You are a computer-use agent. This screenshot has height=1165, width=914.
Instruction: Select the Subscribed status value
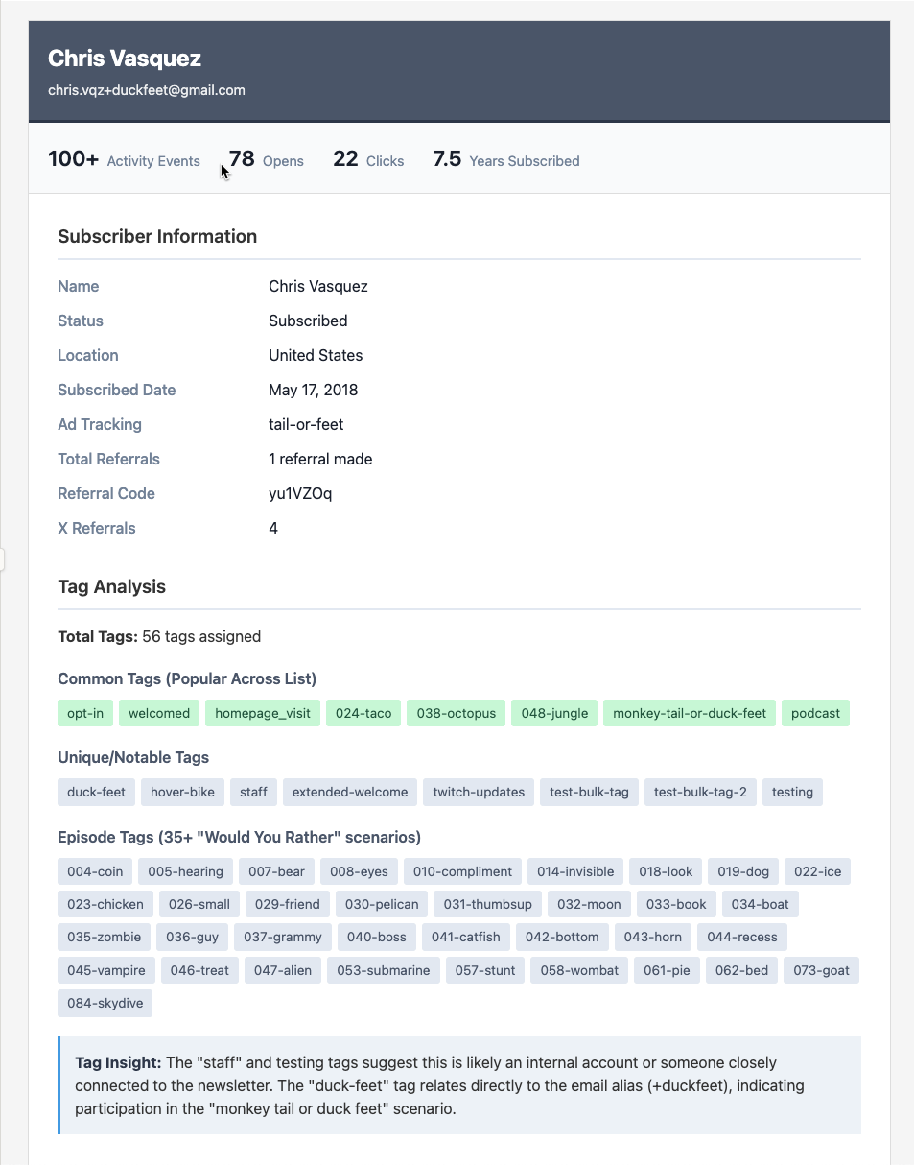[308, 321]
